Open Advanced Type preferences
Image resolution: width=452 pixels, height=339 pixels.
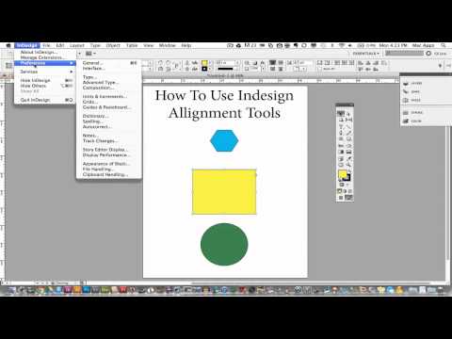coord(108,82)
